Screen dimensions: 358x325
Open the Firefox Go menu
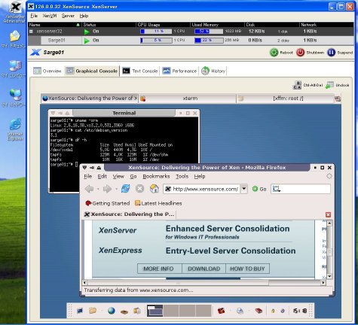click(x=133, y=176)
